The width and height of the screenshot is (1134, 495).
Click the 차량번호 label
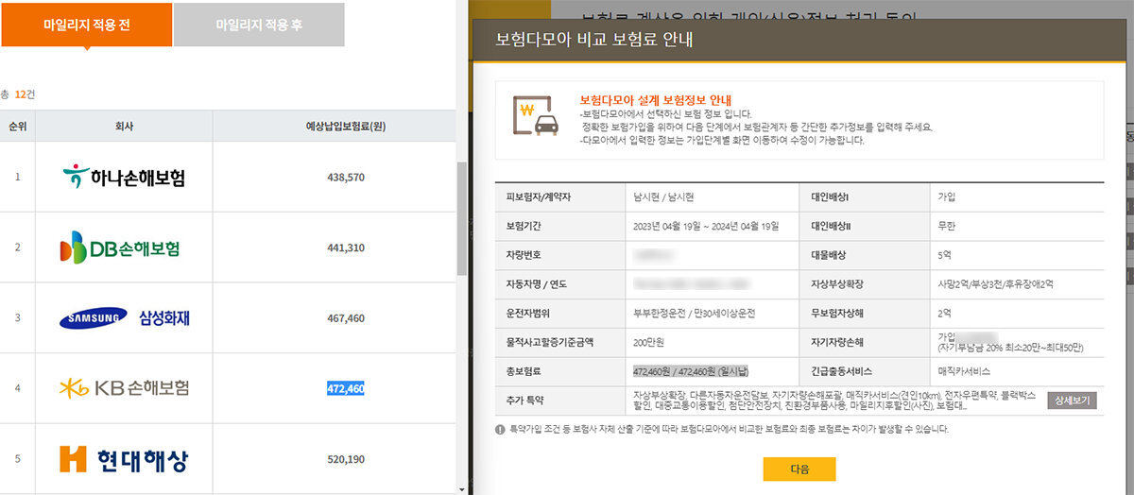pos(523,255)
